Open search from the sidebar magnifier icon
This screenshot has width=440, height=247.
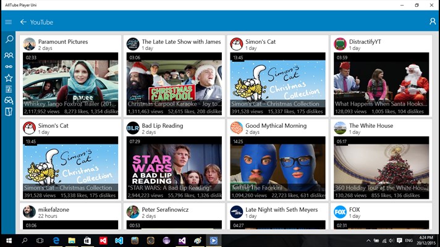point(9,39)
